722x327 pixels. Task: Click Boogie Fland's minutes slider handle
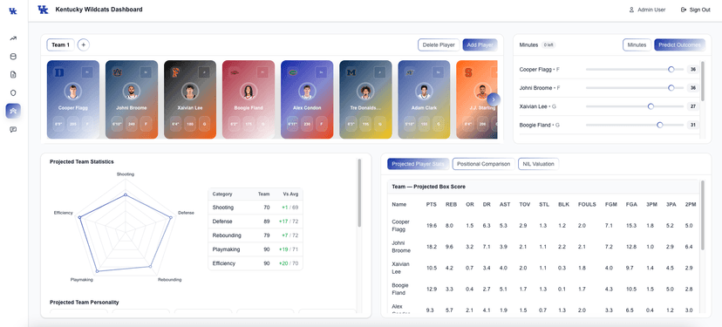pyautogui.click(x=660, y=125)
